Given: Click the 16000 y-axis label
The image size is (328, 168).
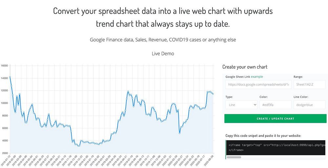Looking at the screenshot, I should coord(4,65).
